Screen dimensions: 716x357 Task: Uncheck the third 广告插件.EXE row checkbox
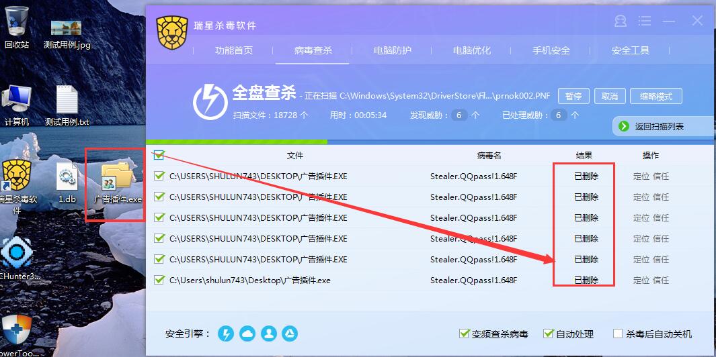click(x=159, y=217)
